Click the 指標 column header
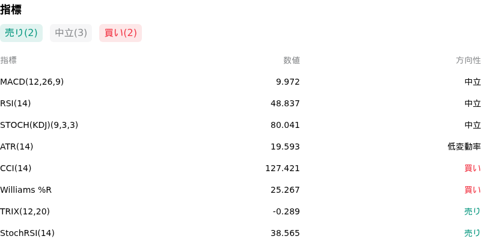Screen dimensions: 481x239 pyautogui.click(x=8, y=61)
